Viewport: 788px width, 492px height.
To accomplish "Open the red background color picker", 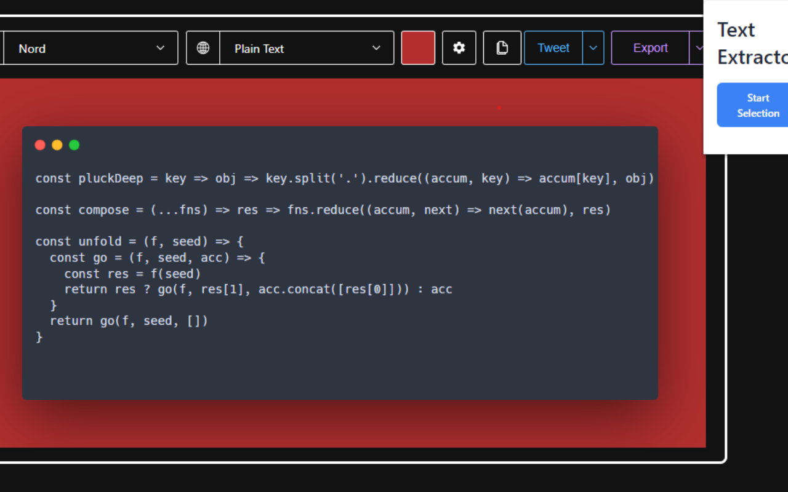I will pos(418,48).
